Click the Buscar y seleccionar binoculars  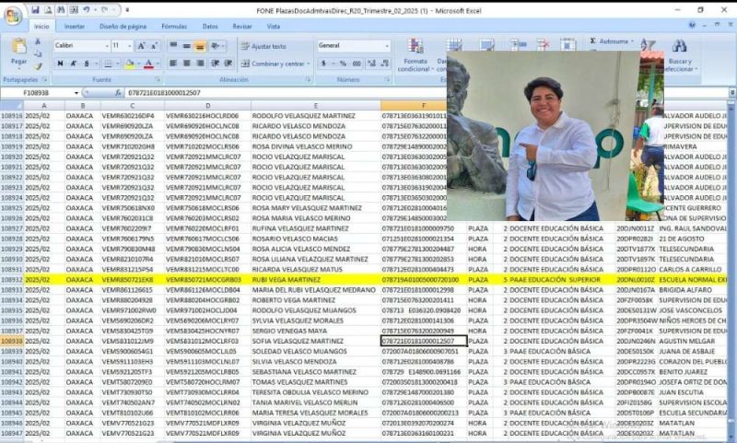click(680, 47)
